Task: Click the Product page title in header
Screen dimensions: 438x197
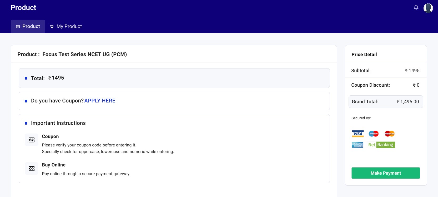Action: point(23,8)
